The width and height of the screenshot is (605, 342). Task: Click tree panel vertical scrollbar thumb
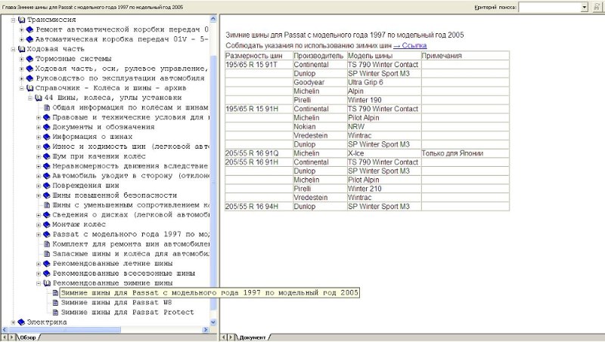(213, 183)
